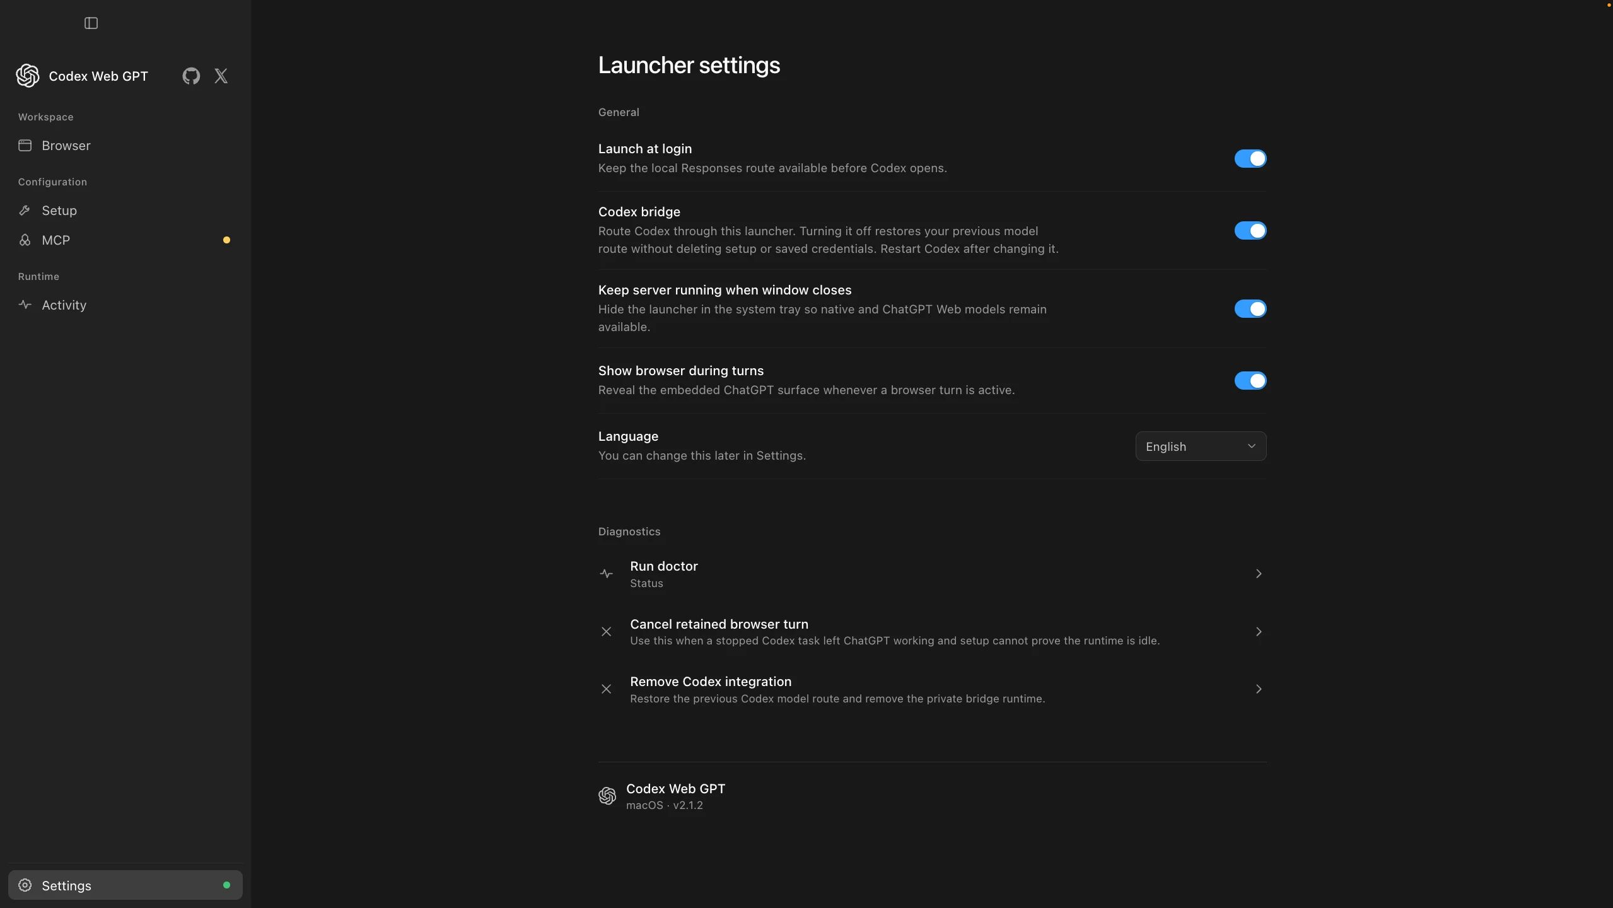Open the Setup page

pyautogui.click(x=125, y=211)
